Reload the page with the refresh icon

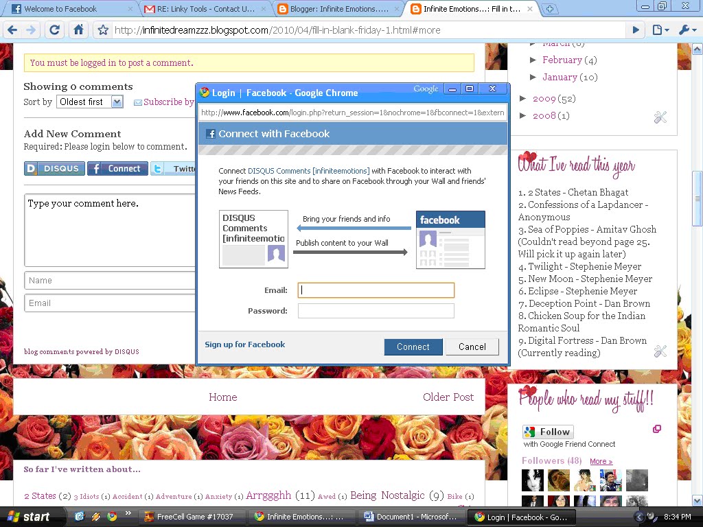(x=55, y=30)
